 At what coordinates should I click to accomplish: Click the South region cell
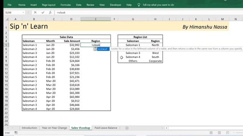click(x=155, y=57)
